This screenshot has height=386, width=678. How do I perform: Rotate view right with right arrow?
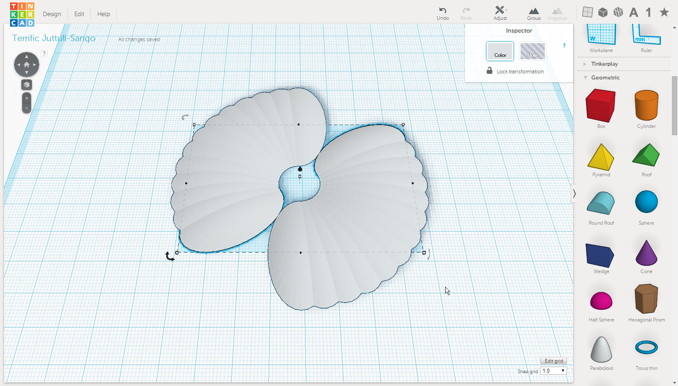[35, 65]
